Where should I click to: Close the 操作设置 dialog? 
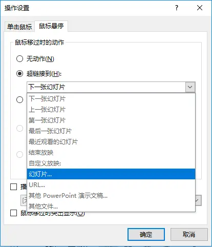tap(200, 8)
